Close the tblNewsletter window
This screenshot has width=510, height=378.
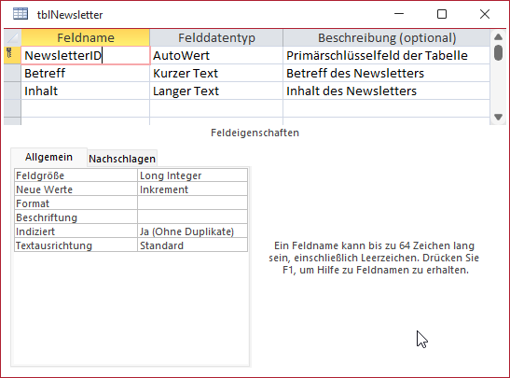tap(485, 14)
